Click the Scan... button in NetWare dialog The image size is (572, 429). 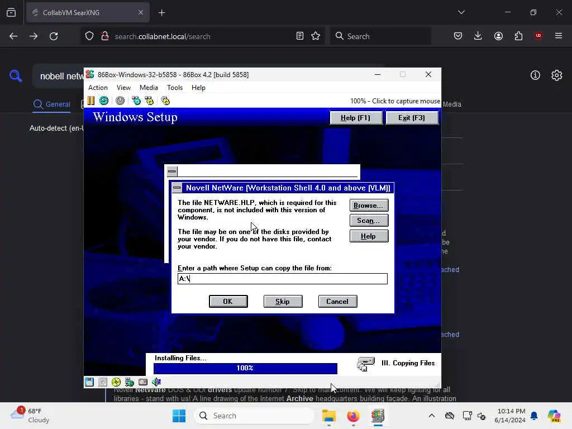[369, 221]
